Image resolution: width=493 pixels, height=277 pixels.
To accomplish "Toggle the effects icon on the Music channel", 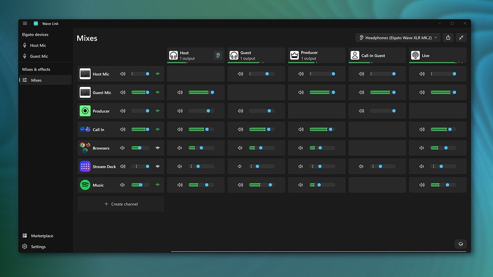I will click(157, 185).
